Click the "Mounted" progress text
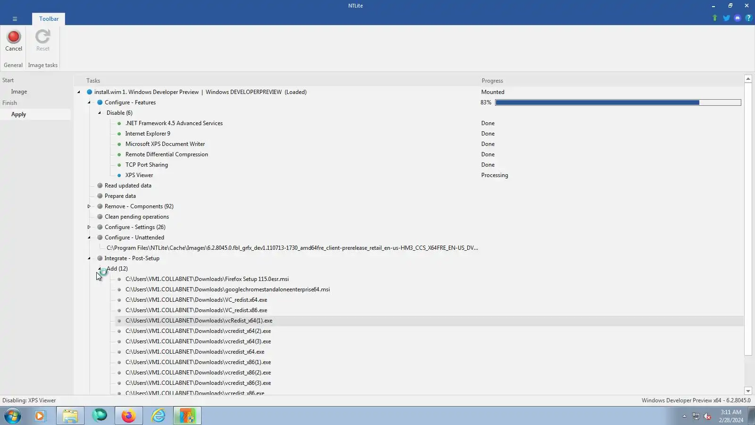The width and height of the screenshot is (755, 425). pos(493,92)
